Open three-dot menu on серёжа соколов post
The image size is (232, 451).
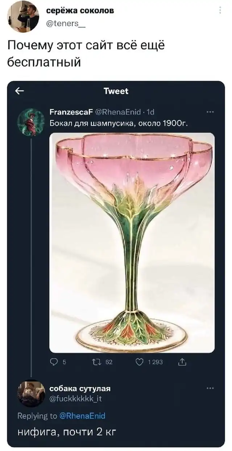click(220, 10)
